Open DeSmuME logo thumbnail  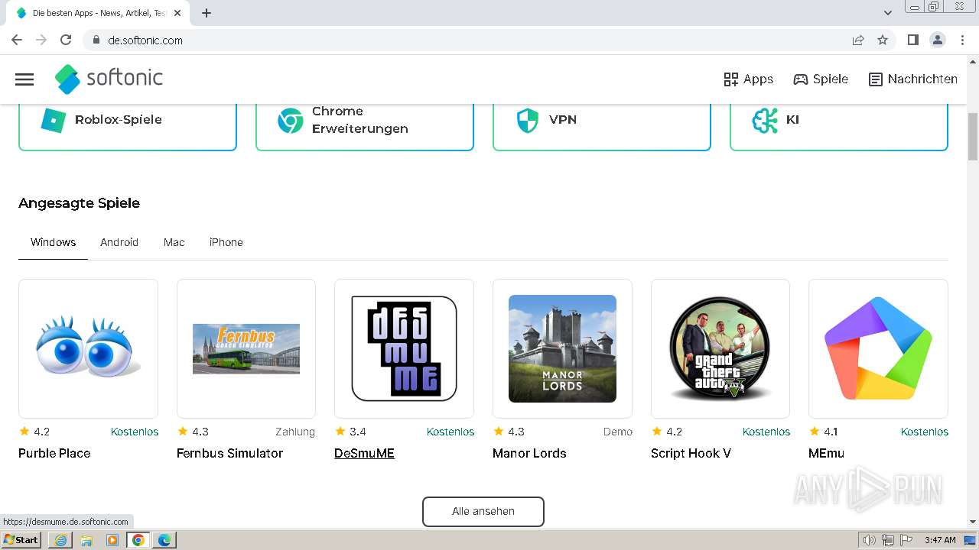click(x=404, y=348)
